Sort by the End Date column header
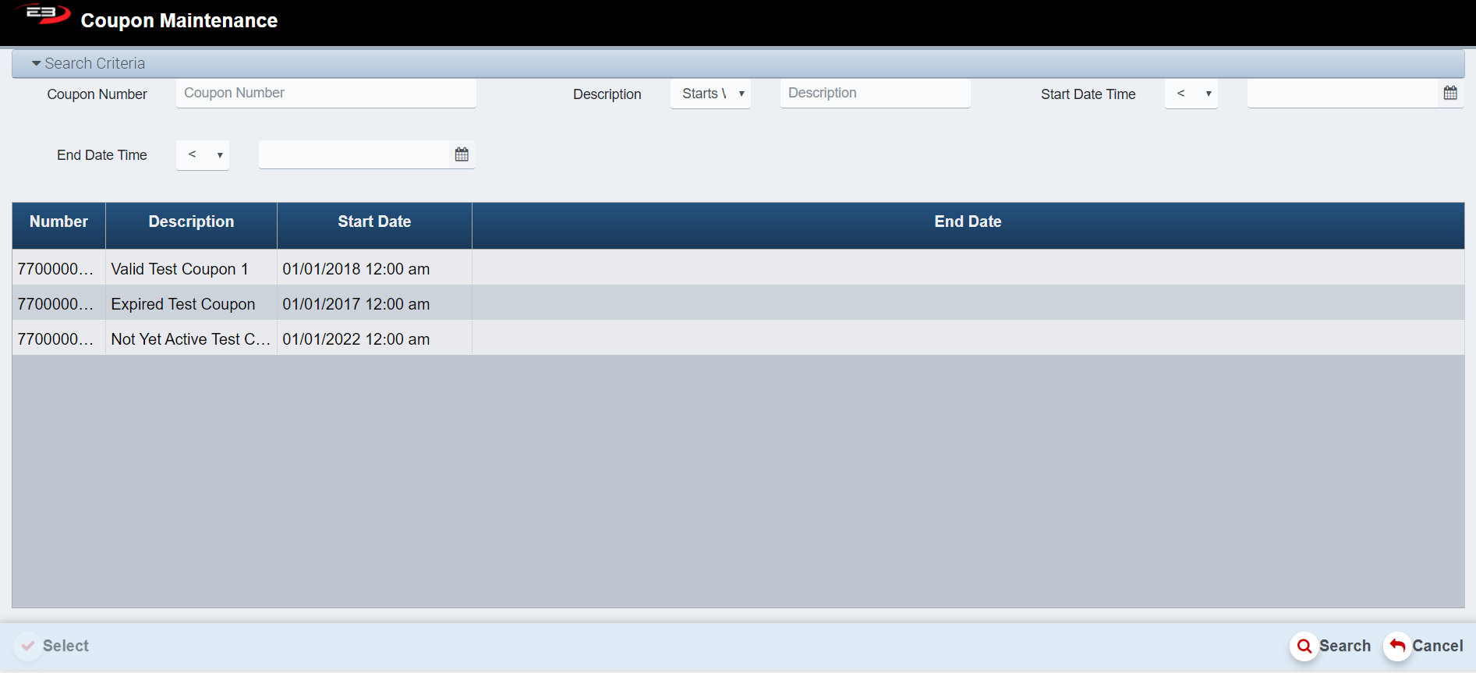This screenshot has height=673, width=1476. pos(968,222)
